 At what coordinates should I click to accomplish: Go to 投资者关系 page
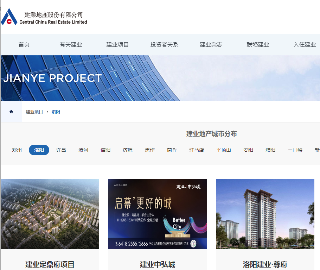[x=164, y=45]
